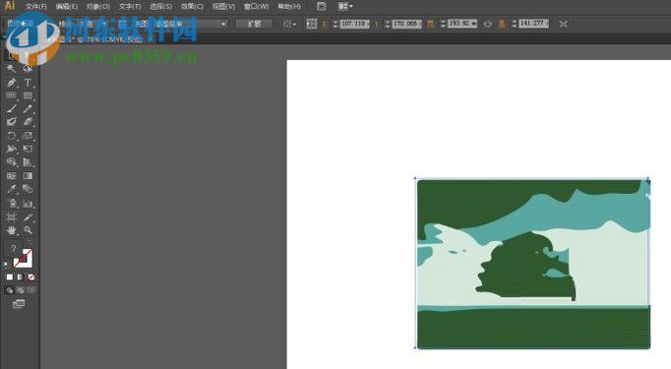The width and height of the screenshot is (671, 369).
Task: Select the Width/Warp tool
Action: (x=11, y=149)
